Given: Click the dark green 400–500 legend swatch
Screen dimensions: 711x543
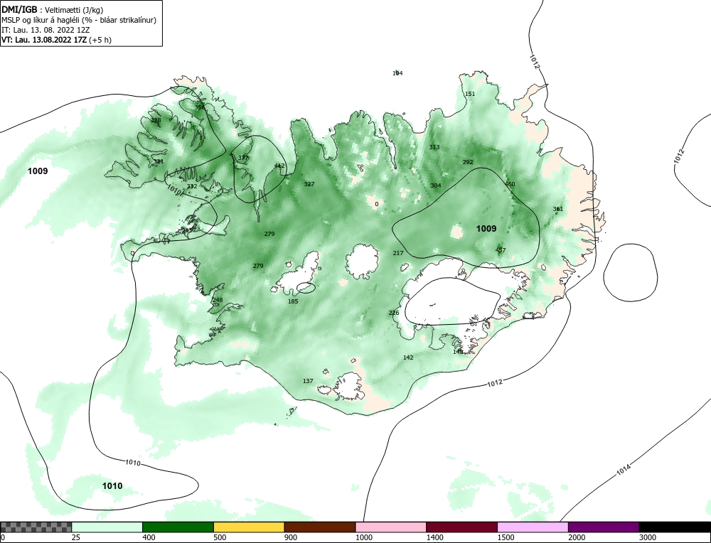Looking at the screenshot, I should pyautogui.click(x=178, y=527).
